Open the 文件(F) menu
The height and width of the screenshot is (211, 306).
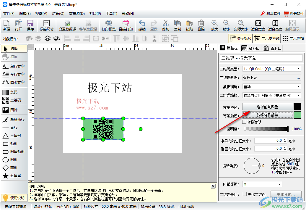[x=9, y=14]
